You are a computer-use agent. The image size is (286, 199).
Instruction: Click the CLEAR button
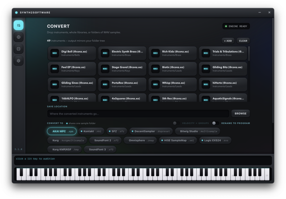tap(243, 41)
